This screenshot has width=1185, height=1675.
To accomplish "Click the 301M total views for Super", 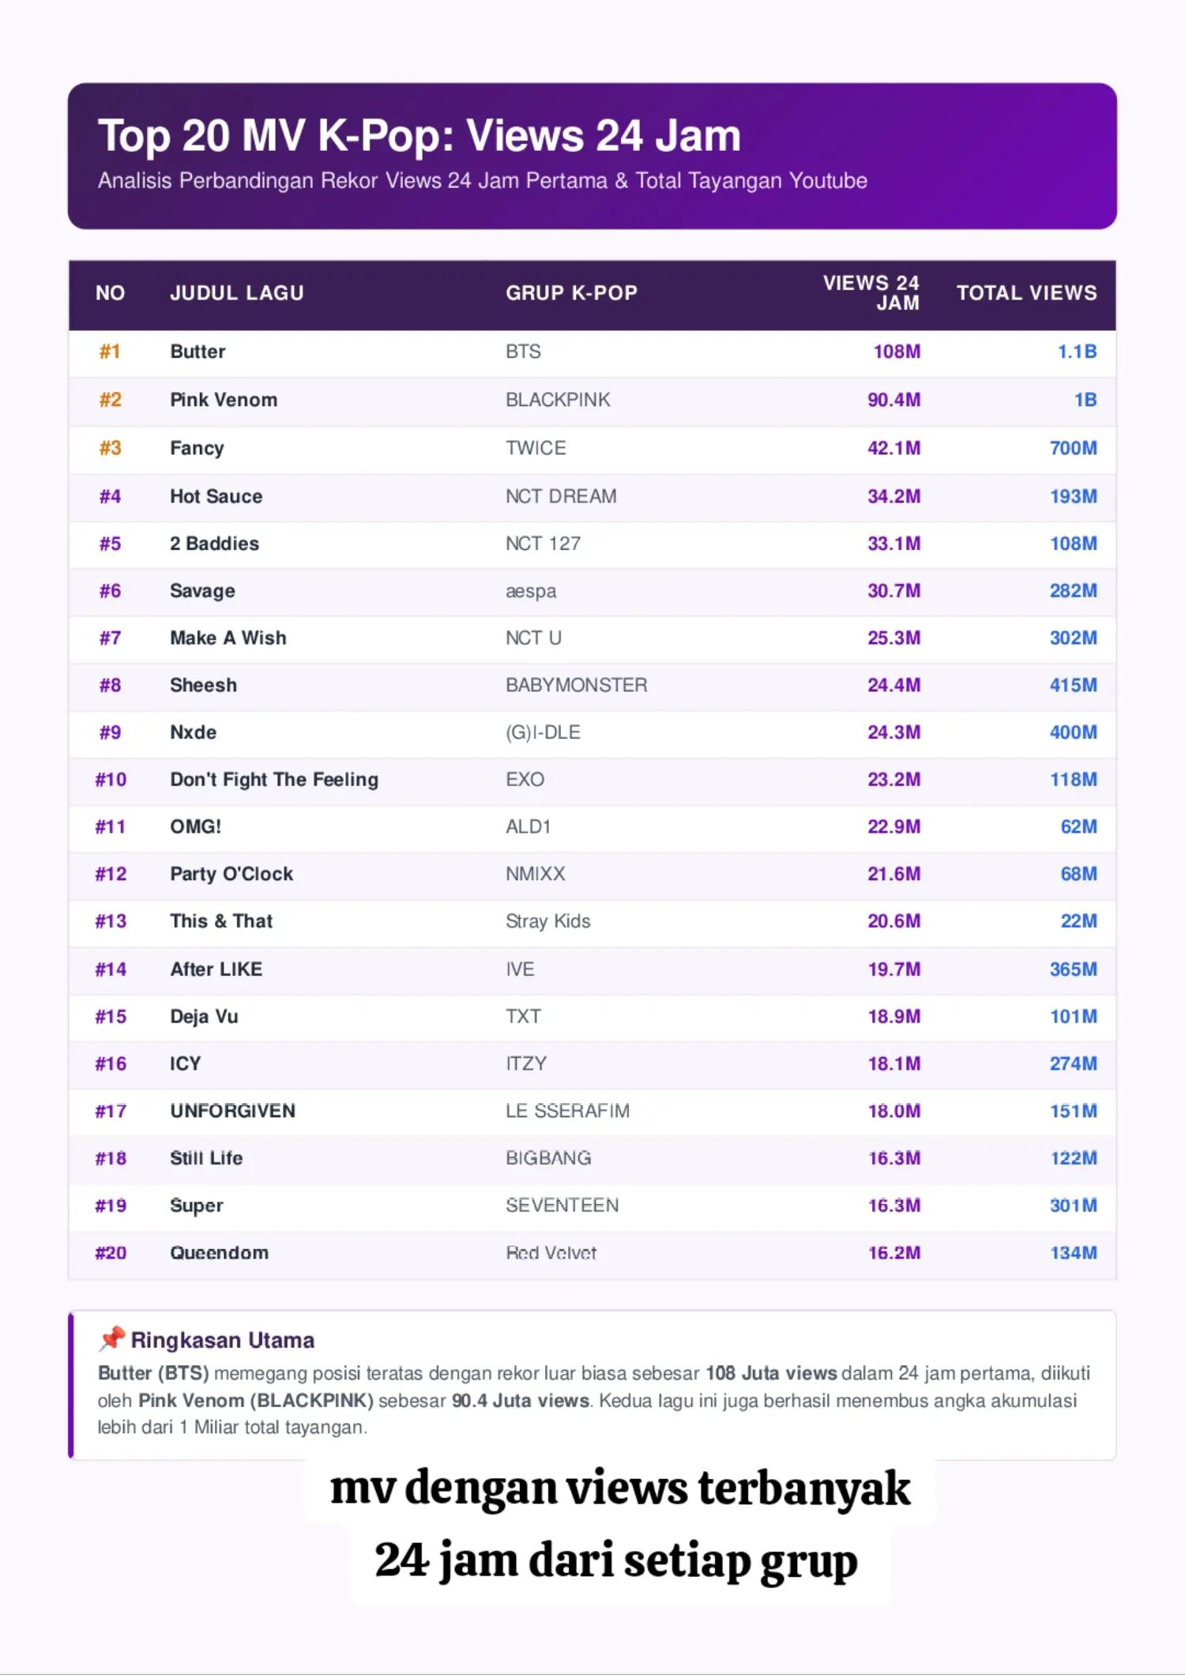I will (x=1074, y=1206).
